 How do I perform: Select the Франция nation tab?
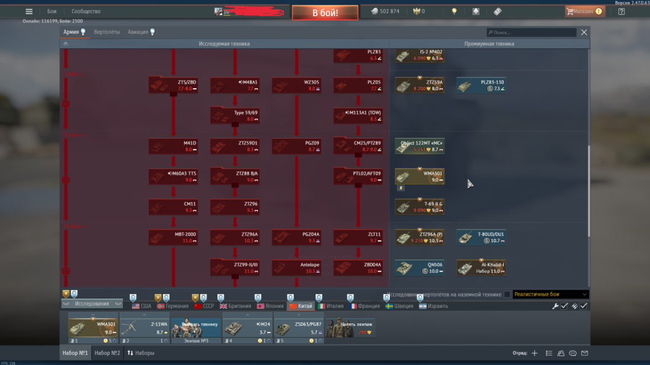365,306
